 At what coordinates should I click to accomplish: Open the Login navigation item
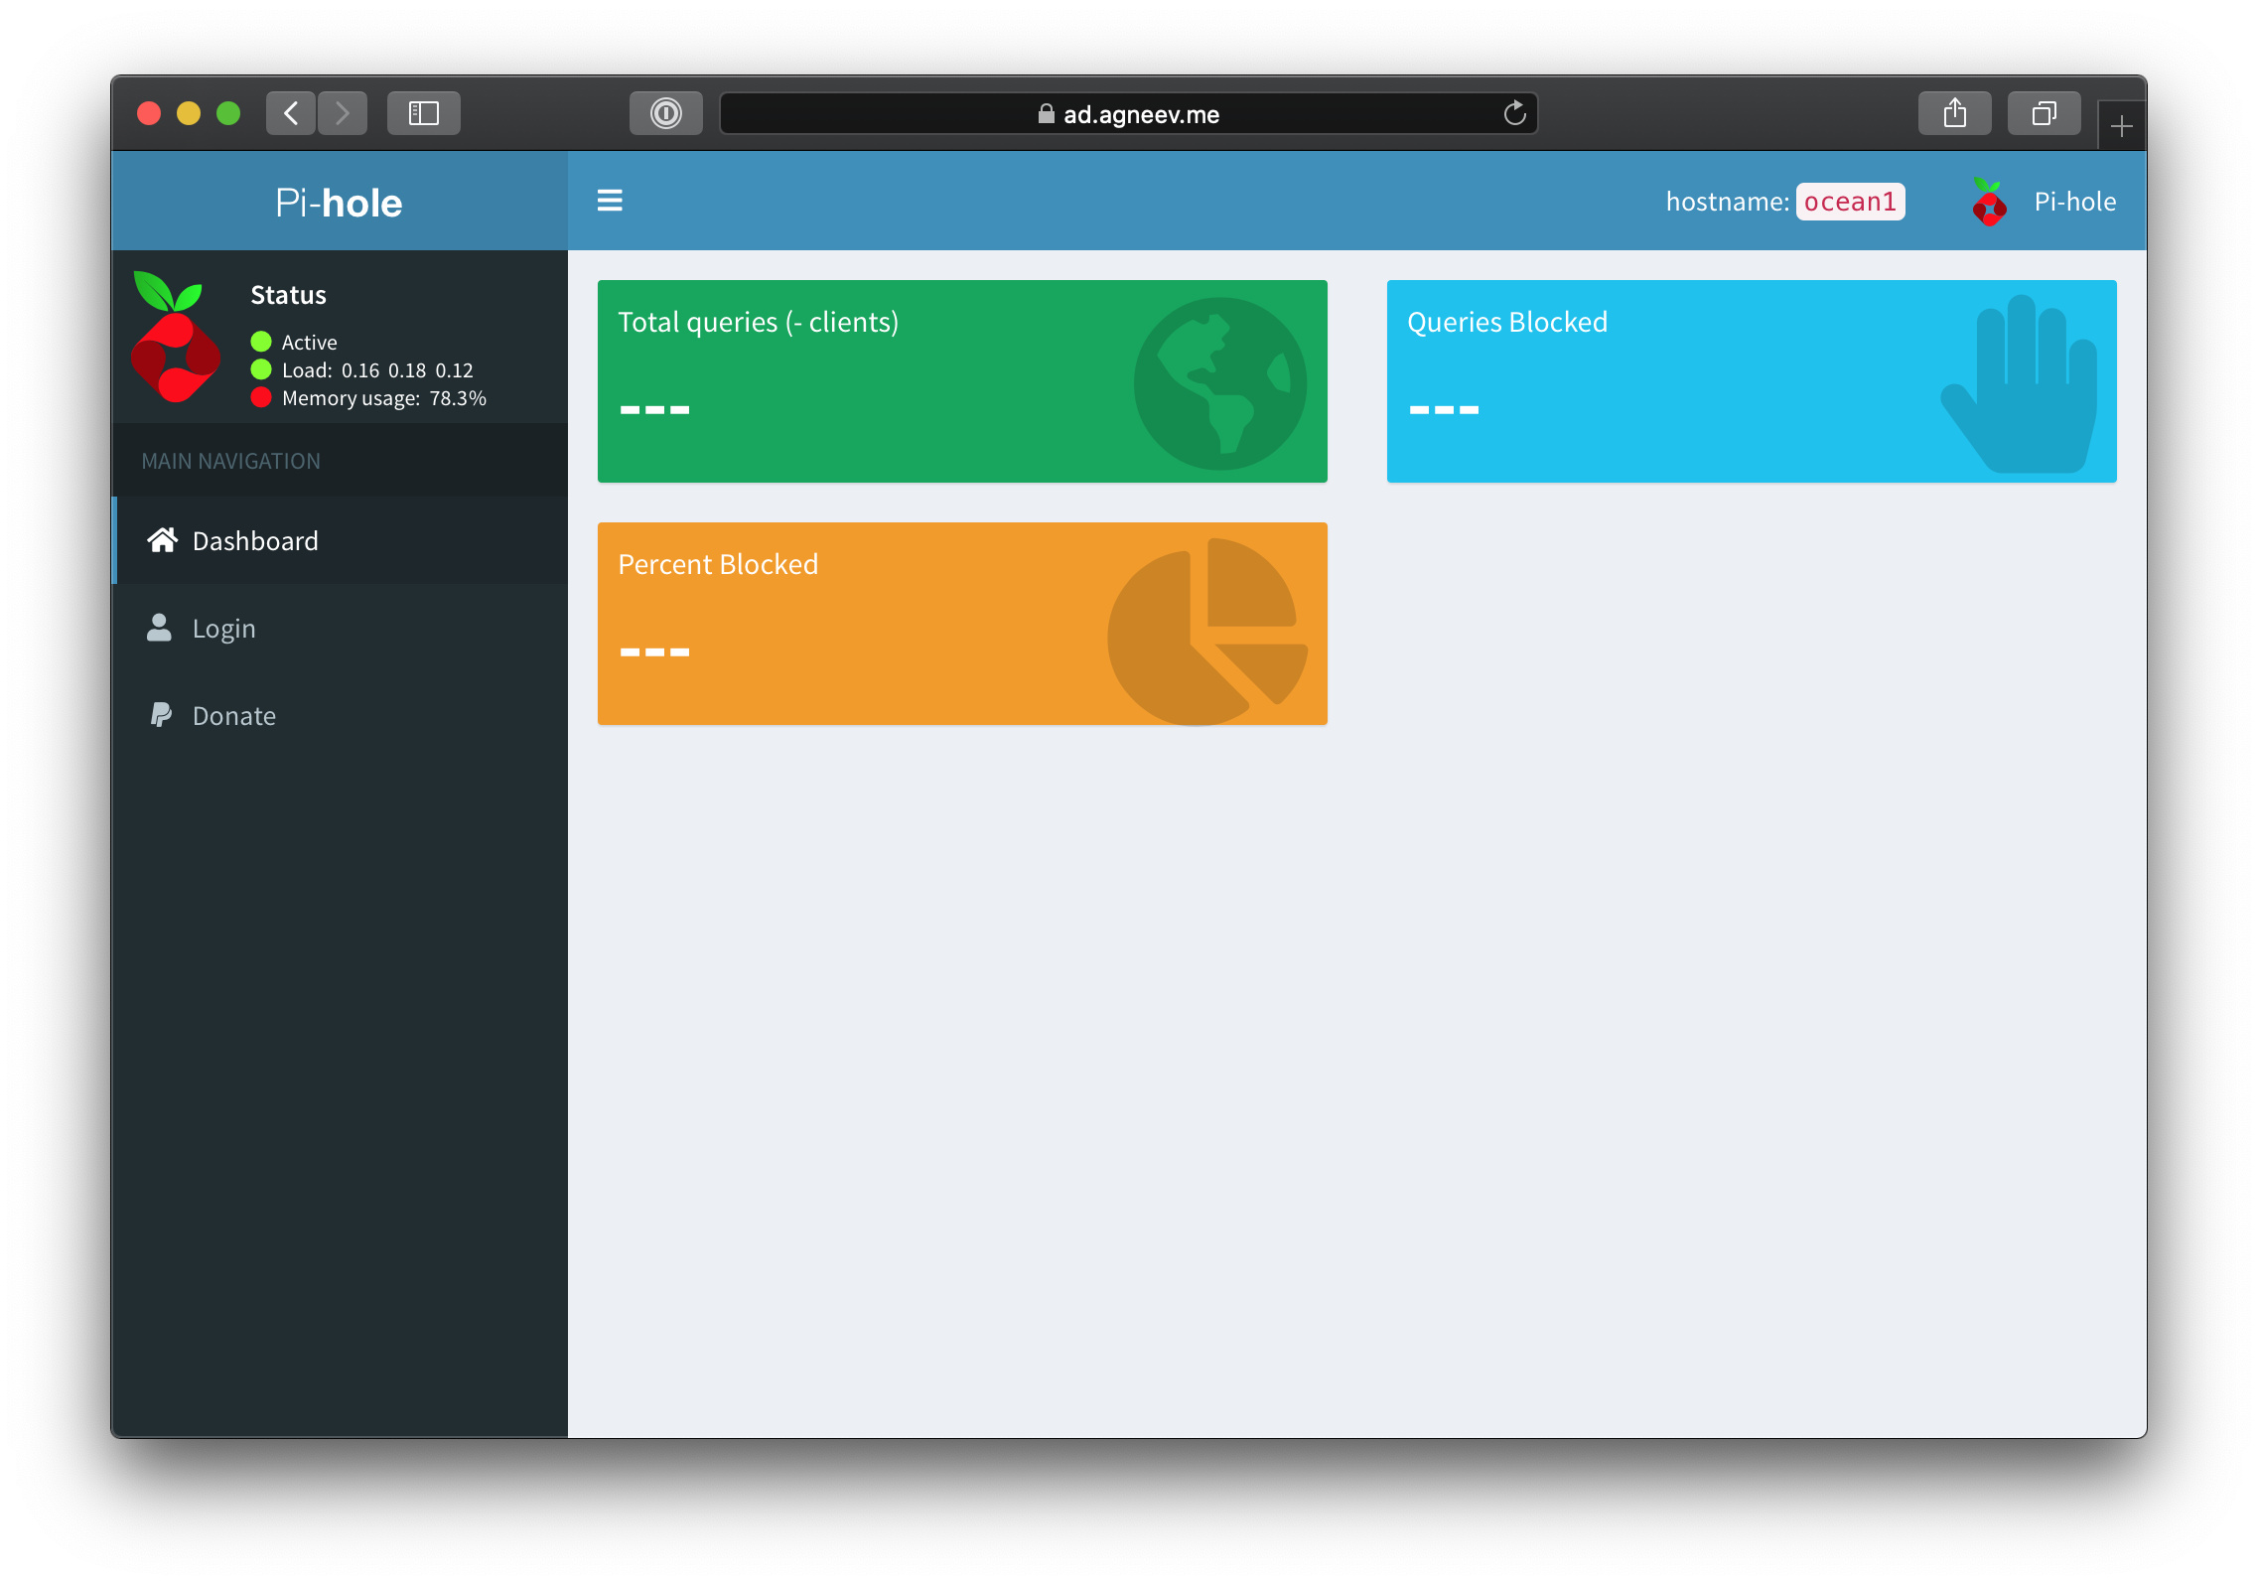coord(340,628)
